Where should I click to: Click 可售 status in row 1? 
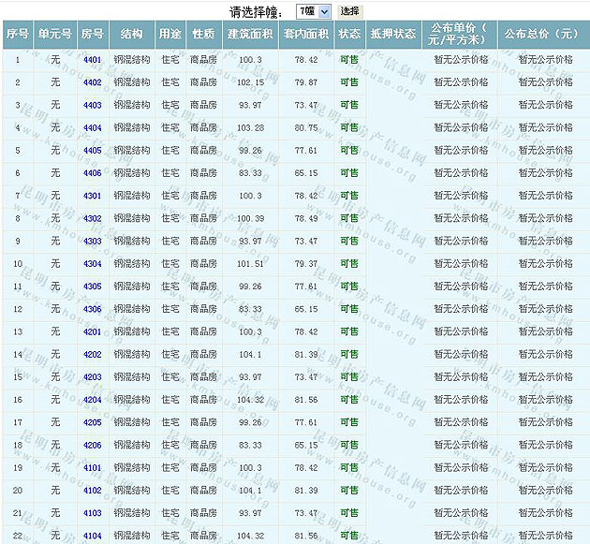348,60
